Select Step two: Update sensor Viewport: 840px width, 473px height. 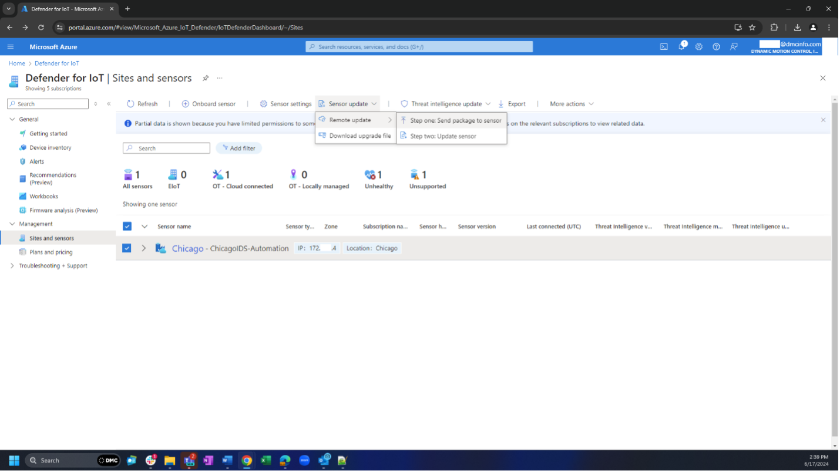451,136
